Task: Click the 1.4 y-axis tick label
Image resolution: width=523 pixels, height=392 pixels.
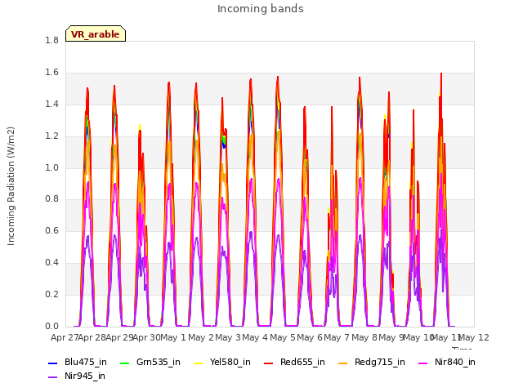Action: [x=51, y=104]
